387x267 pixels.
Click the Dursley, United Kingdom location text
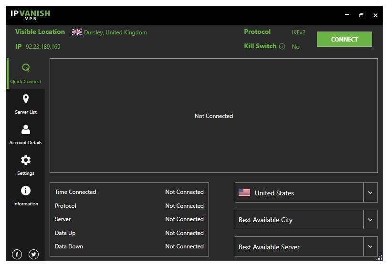coord(115,32)
